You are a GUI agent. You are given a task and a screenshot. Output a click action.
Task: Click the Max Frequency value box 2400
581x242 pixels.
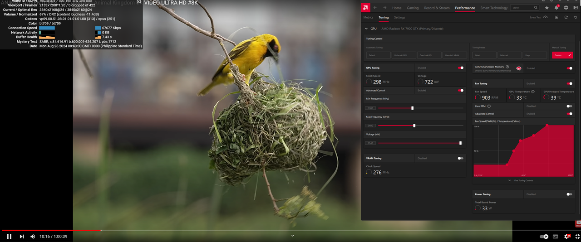pyautogui.click(x=370, y=126)
